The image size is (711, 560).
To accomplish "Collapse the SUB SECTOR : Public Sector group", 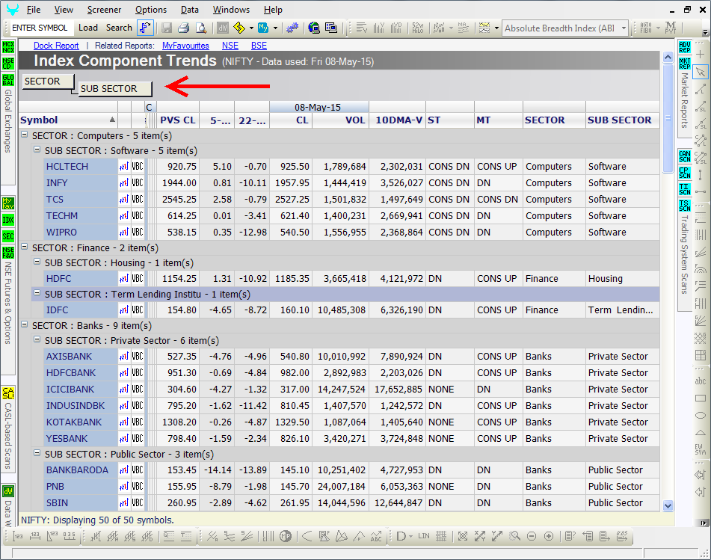I will (x=37, y=453).
